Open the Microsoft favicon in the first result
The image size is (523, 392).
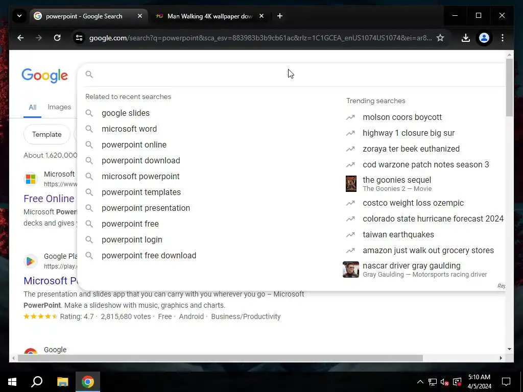pyautogui.click(x=31, y=179)
